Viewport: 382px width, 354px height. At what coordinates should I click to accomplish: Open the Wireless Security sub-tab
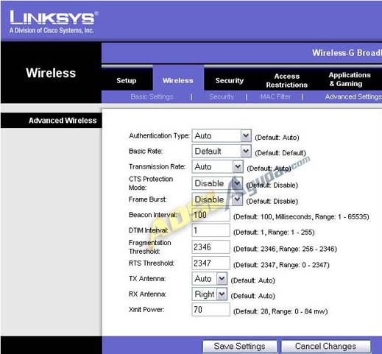(222, 97)
